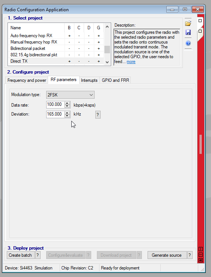Click help icon next to Generate source
Viewport: 211px width, 277px height.
coord(190,255)
